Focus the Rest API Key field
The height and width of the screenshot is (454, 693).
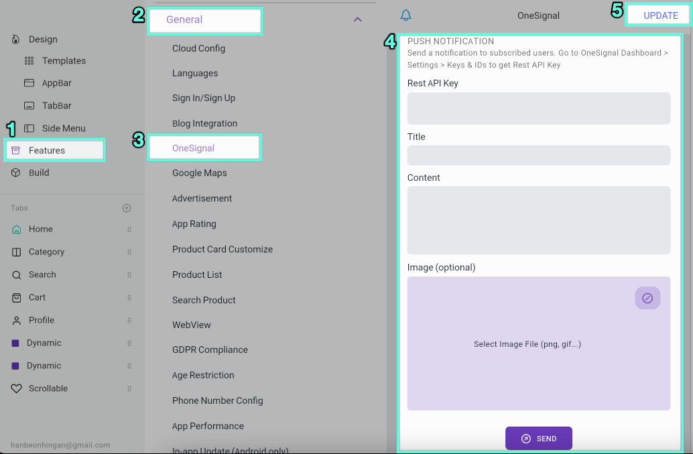(x=539, y=108)
